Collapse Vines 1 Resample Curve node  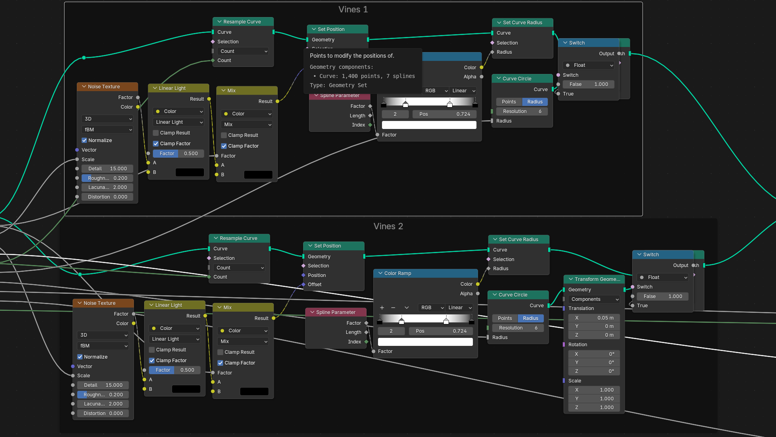pyautogui.click(x=219, y=22)
